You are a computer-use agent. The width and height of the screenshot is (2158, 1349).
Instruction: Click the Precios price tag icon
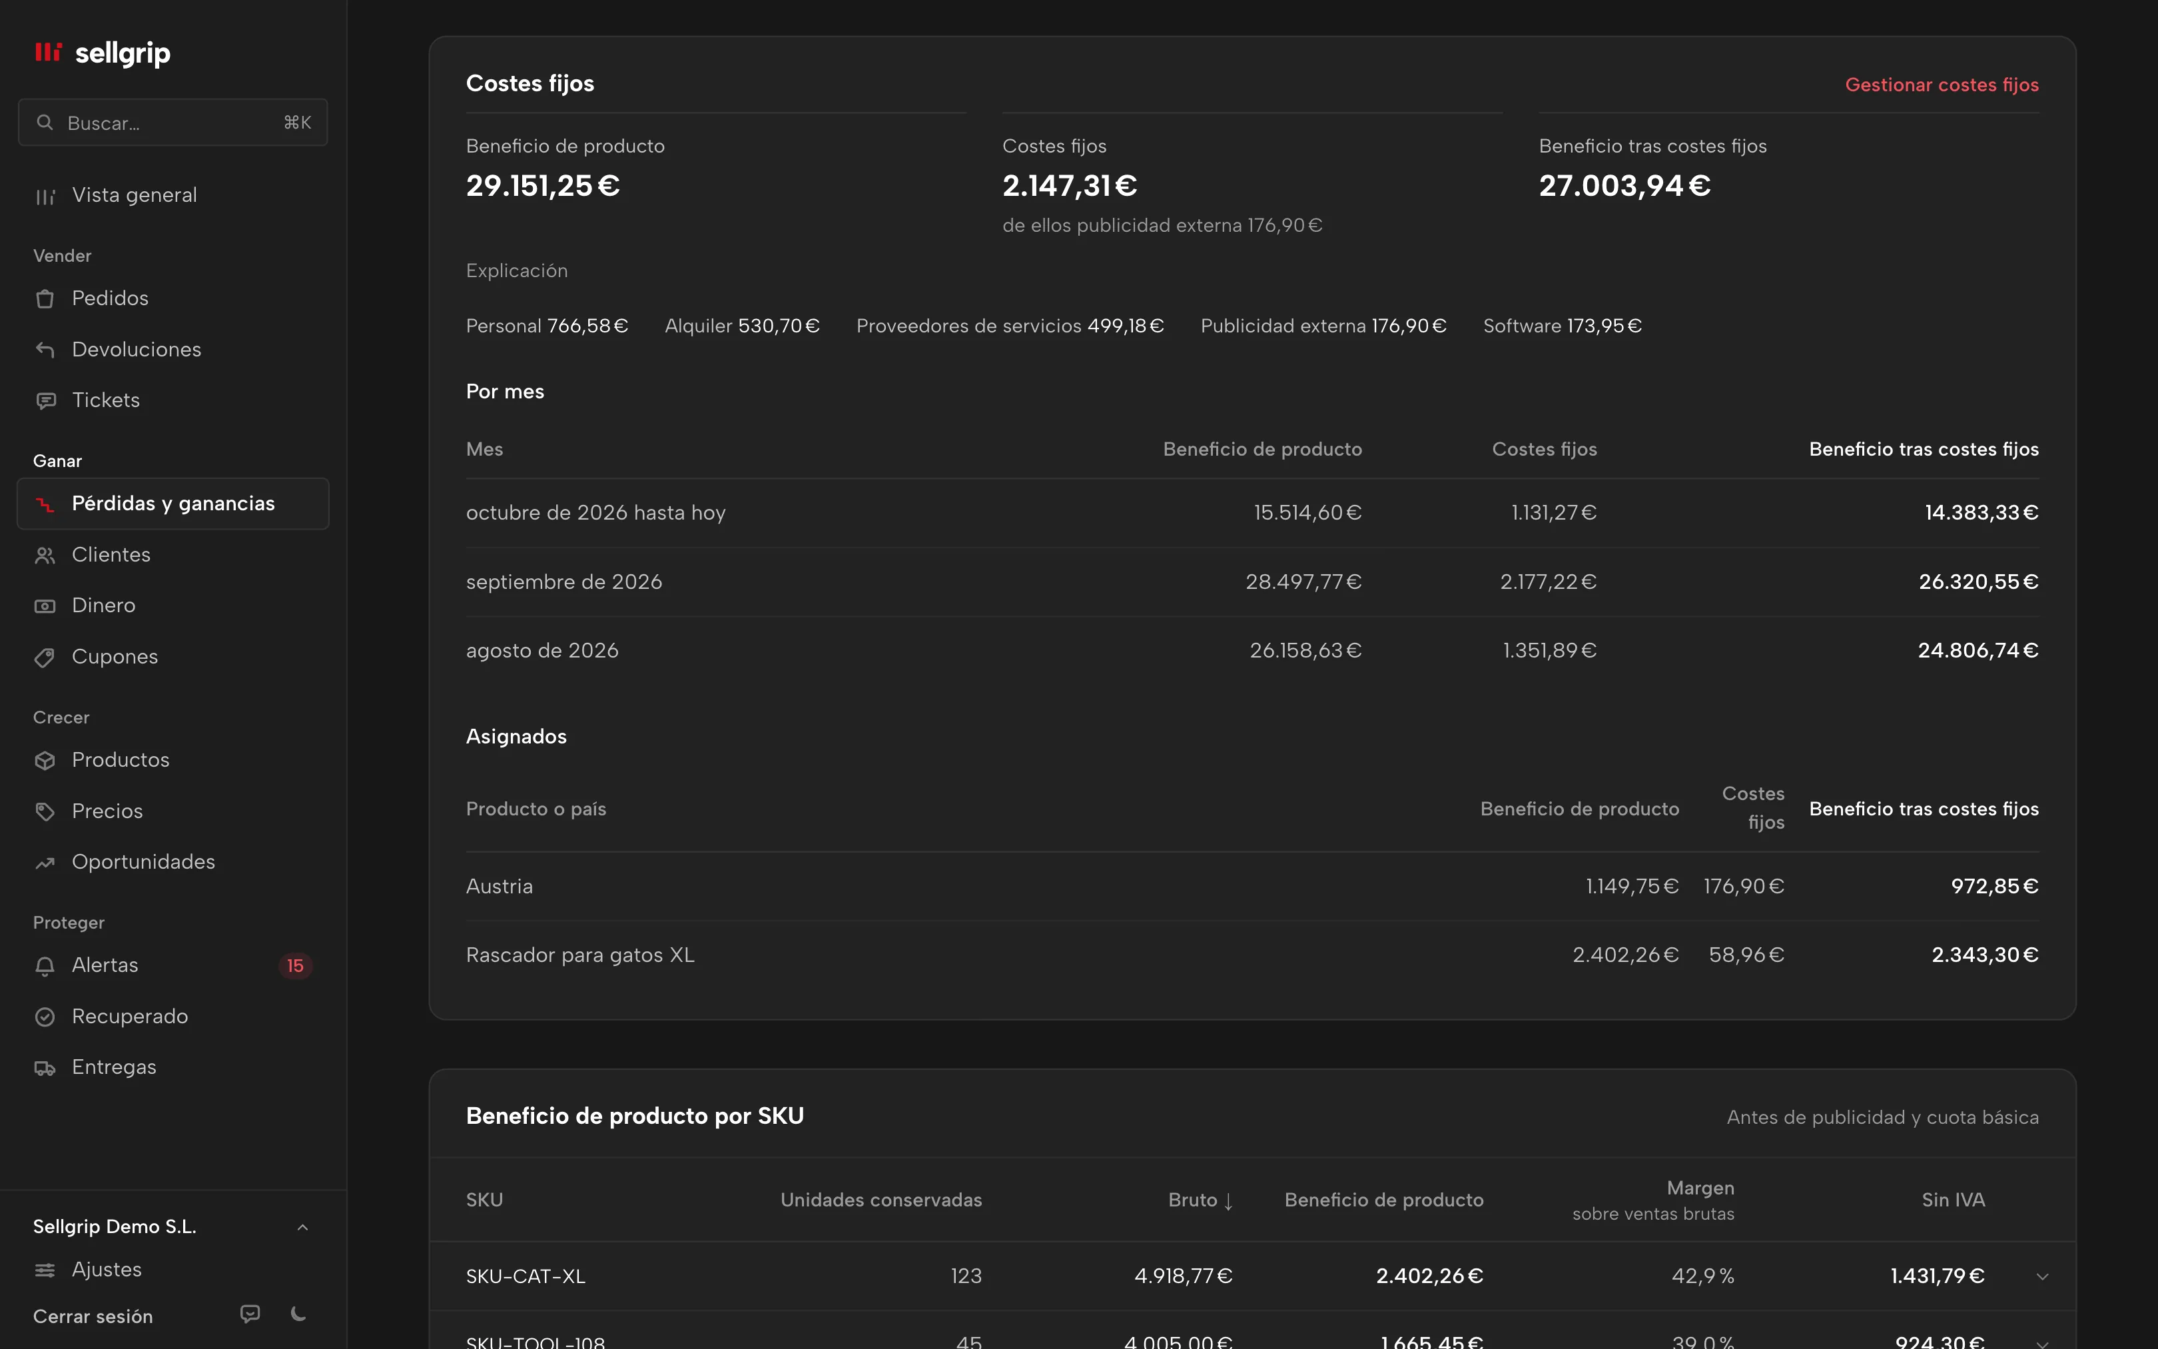[x=45, y=812]
